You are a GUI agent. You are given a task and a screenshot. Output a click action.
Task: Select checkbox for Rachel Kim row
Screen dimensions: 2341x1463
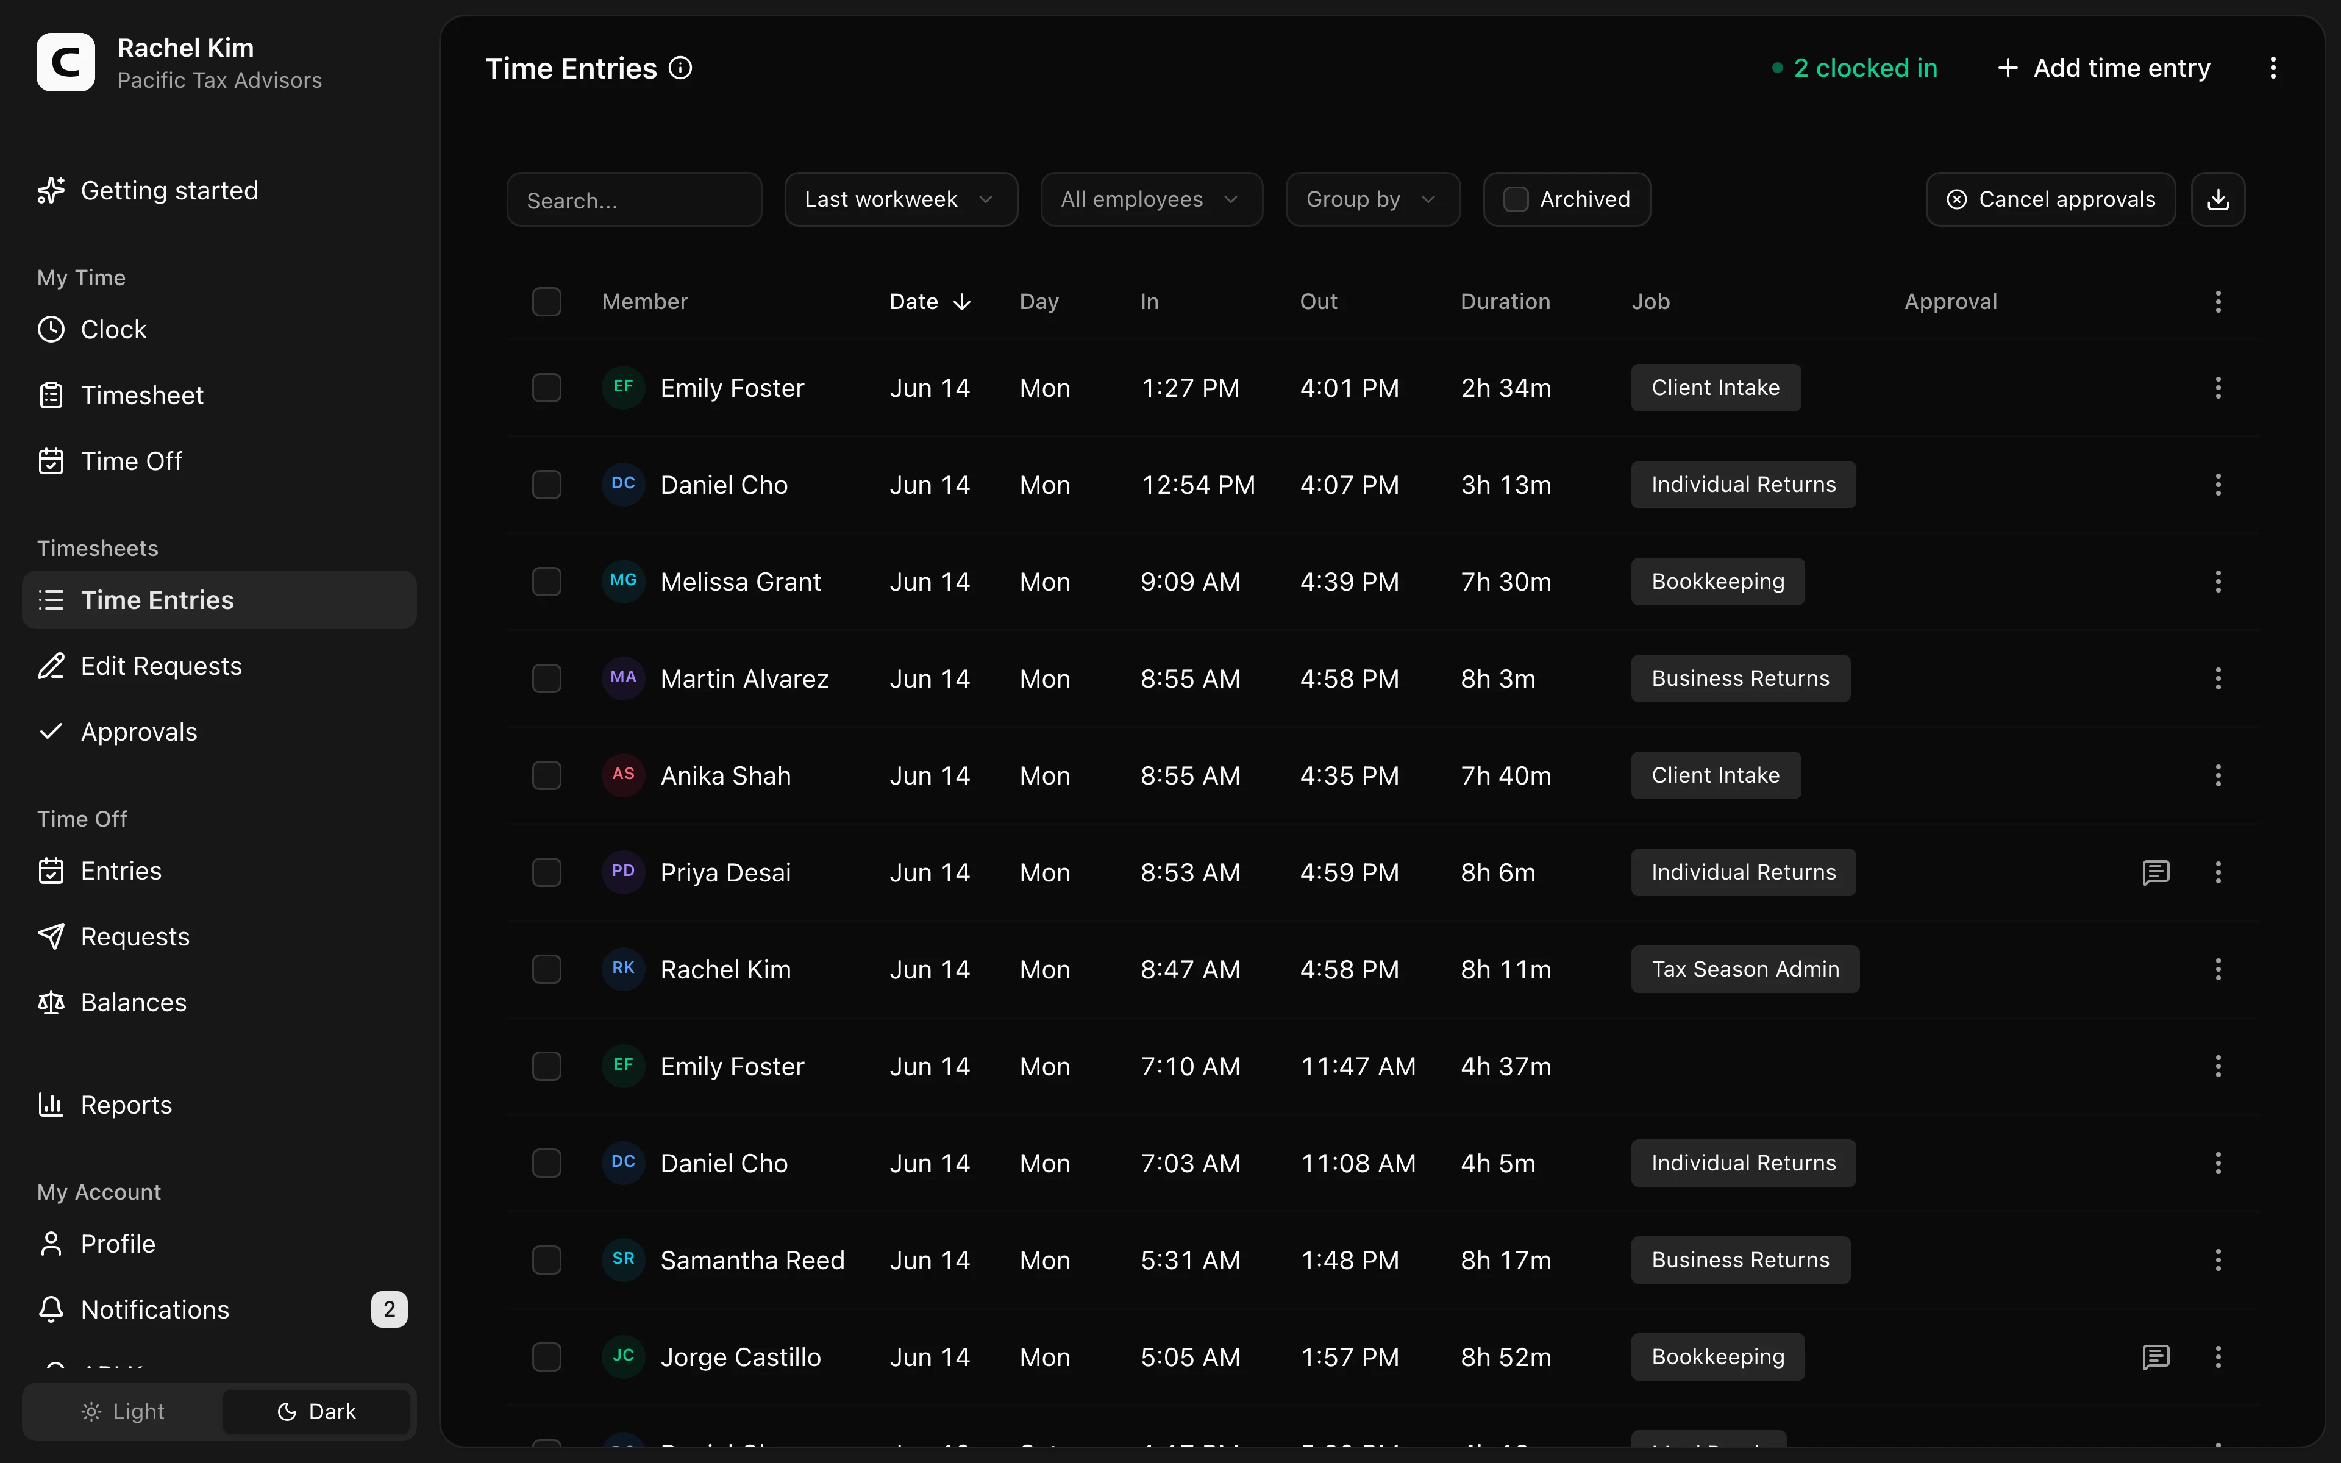[547, 969]
